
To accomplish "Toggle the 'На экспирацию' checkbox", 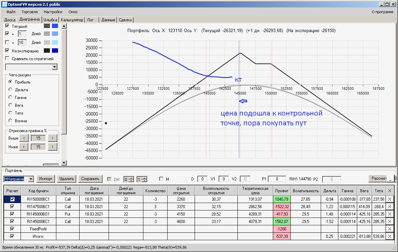I will [x=7, y=51].
